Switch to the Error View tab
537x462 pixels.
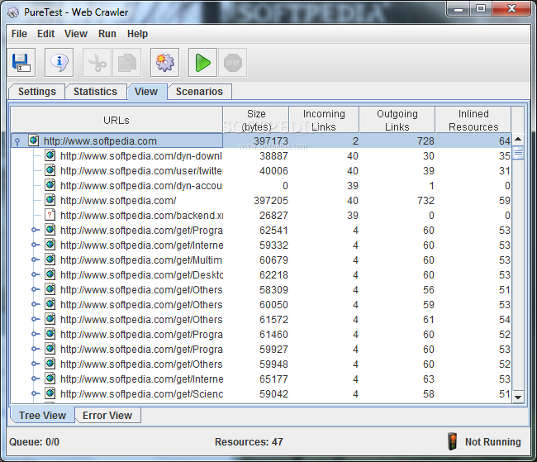click(x=107, y=415)
